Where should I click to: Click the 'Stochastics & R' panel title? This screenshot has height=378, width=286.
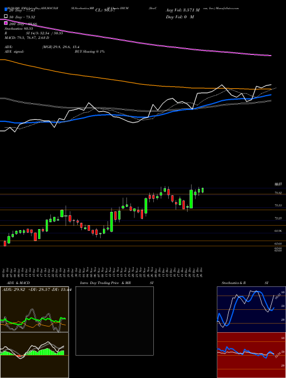tap(233, 283)
